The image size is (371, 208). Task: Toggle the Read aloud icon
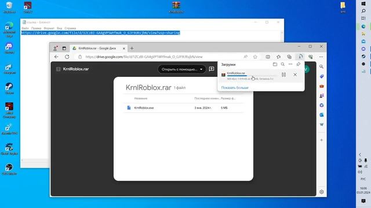(246, 57)
